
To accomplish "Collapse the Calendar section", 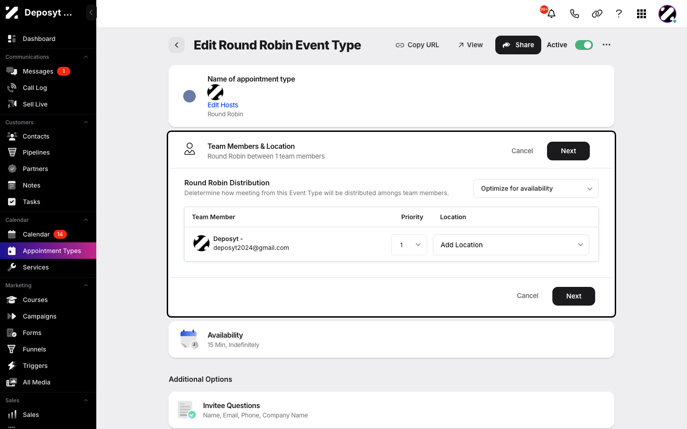I will (86, 220).
